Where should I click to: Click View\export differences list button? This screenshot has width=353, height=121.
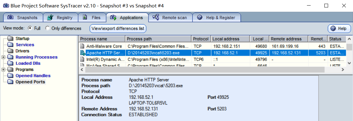pyautogui.click(x=118, y=29)
